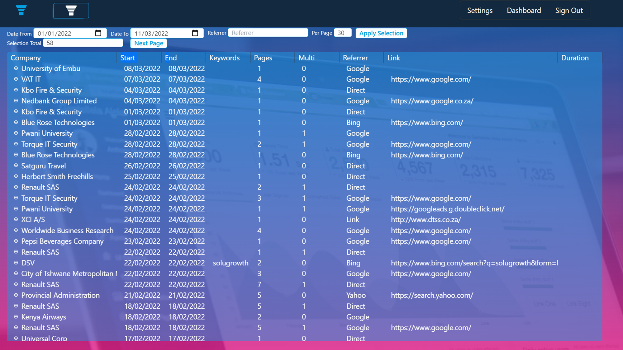Click the 25/02/2022 start date cell
This screenshot has width=623, height=350.
pyautogui.click(x=142, y=176)
